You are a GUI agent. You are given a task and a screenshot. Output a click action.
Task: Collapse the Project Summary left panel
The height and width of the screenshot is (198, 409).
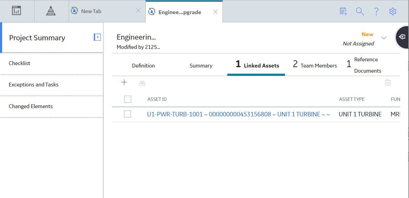tap(97, 37)
